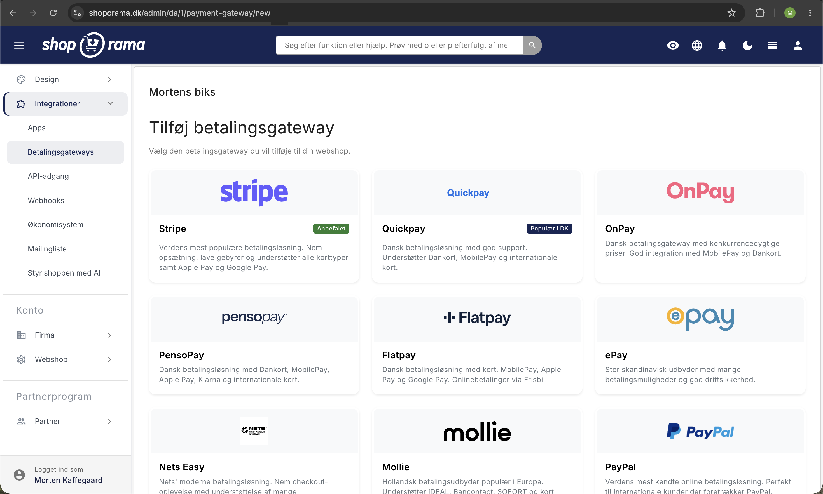
Task: Focus the function and help search field
Action: click(399, 45)
